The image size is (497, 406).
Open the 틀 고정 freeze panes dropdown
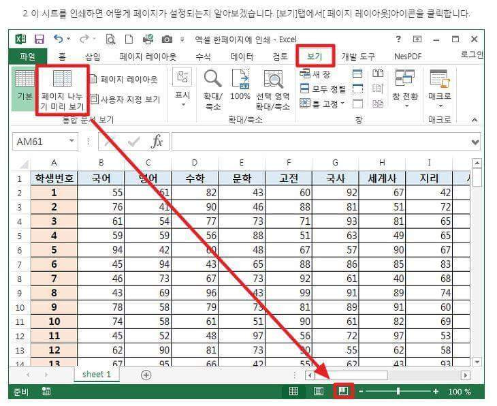(x=322, y=104)
